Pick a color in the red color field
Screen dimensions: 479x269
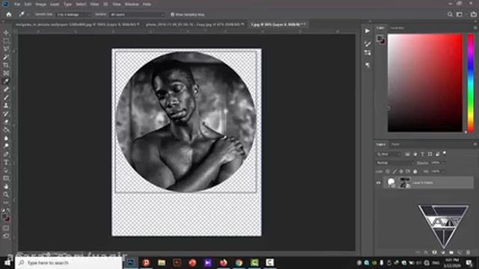point(425,83)
